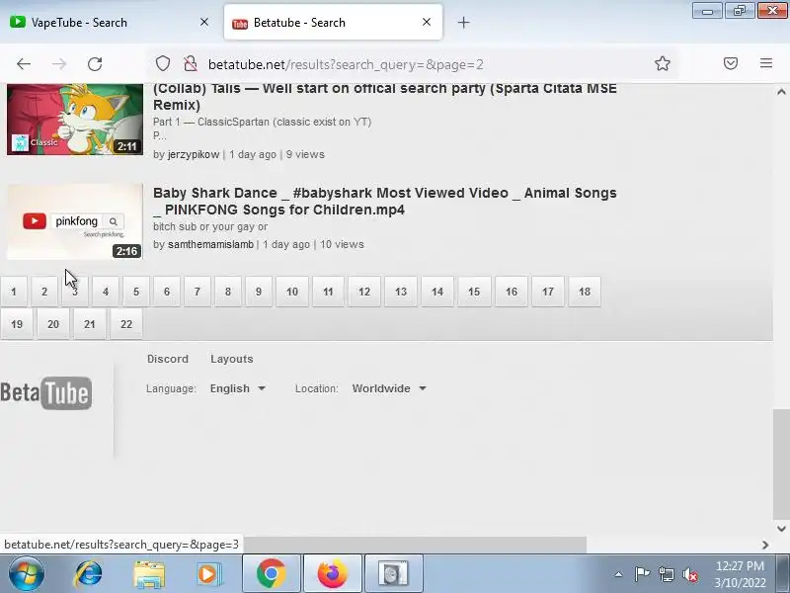The height and width of the screenshot is (593, 790).
Task: Close the VapeTube - Search tab
Action: [x=204, y=22]
